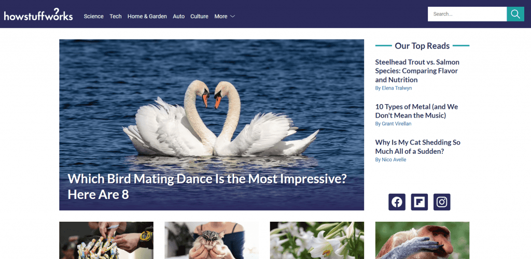Select Home & Garden in navigation
Viewport: 531px width, 259px height.
click(147, 17)
